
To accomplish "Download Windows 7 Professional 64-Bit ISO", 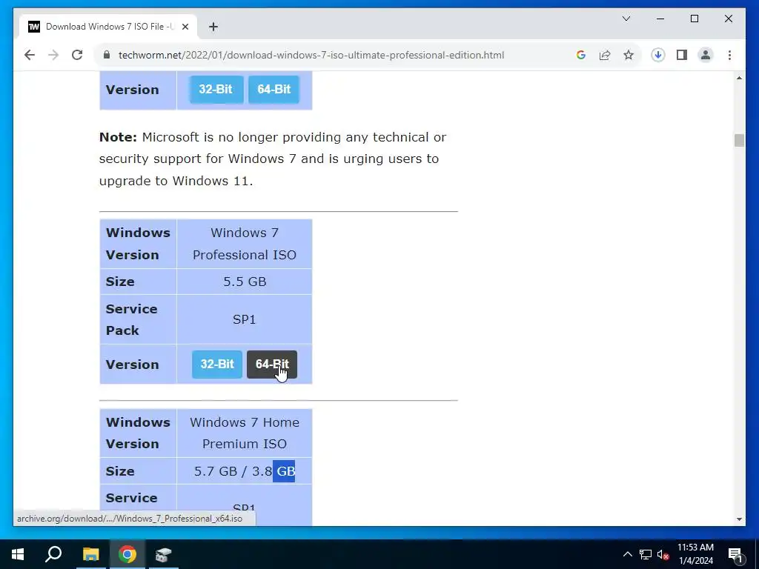I will click(271, 365).
